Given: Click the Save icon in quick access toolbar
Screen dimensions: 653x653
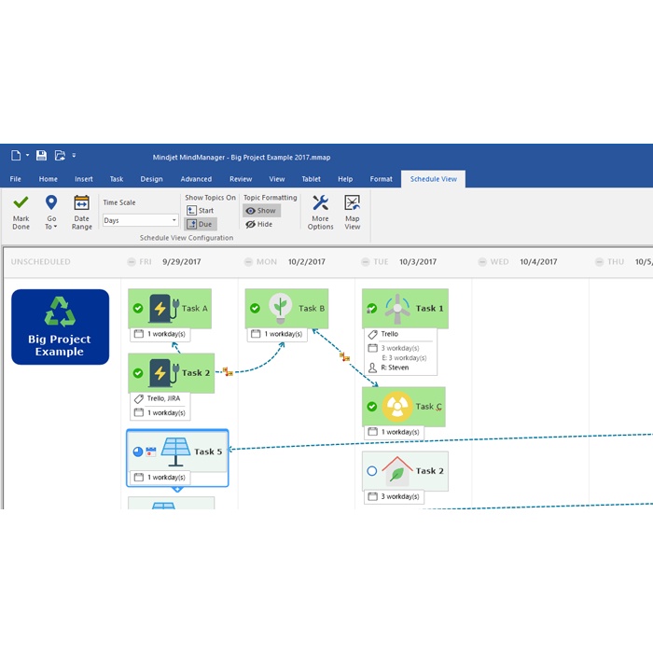Looking at the screenshot, I should pos(42,156).
